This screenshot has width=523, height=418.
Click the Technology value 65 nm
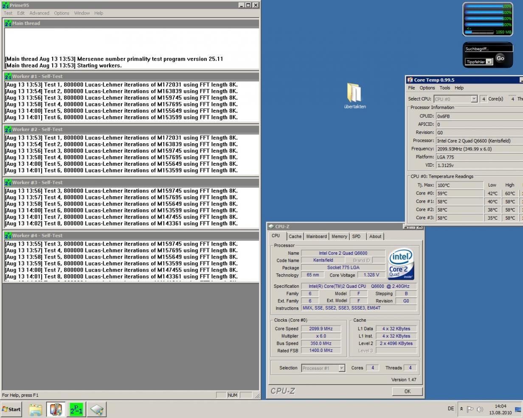pyautogui.click(x=313, y=275)
